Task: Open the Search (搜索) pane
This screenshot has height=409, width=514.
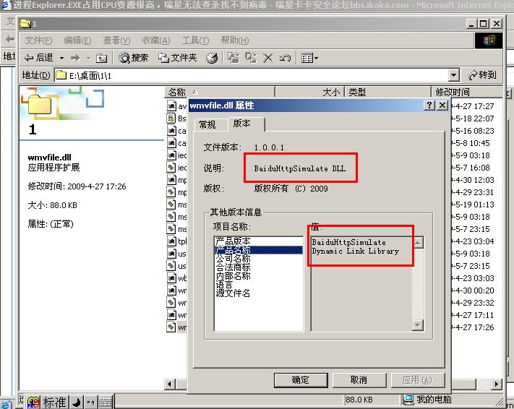Action: [134, 58]
